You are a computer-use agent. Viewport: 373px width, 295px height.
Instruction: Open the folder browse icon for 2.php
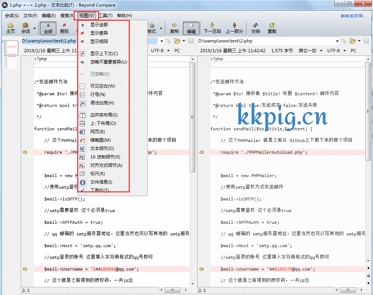[353, 41]
